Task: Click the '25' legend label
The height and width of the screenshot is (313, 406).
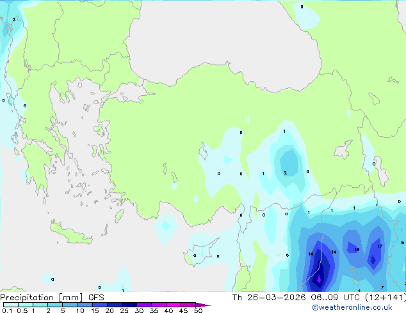Action: tap(124, 310)
